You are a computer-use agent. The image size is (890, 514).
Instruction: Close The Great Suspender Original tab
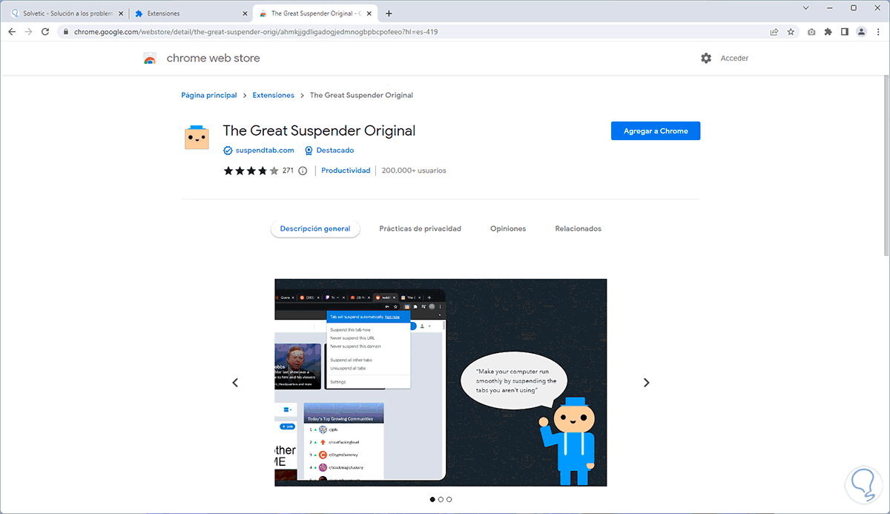[x=370, y=13]
